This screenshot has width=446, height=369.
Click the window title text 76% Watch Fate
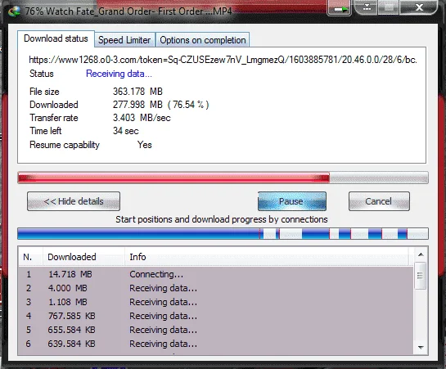[128, 11]
